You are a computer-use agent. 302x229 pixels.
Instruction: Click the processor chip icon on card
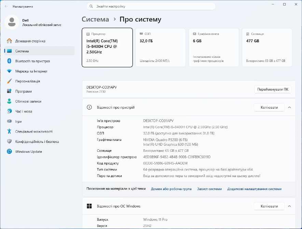(88, 34)
